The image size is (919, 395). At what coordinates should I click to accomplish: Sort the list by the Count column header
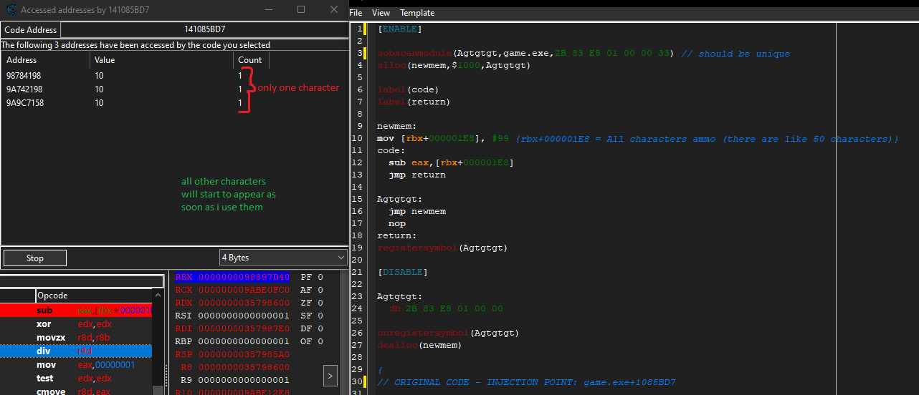250,60
